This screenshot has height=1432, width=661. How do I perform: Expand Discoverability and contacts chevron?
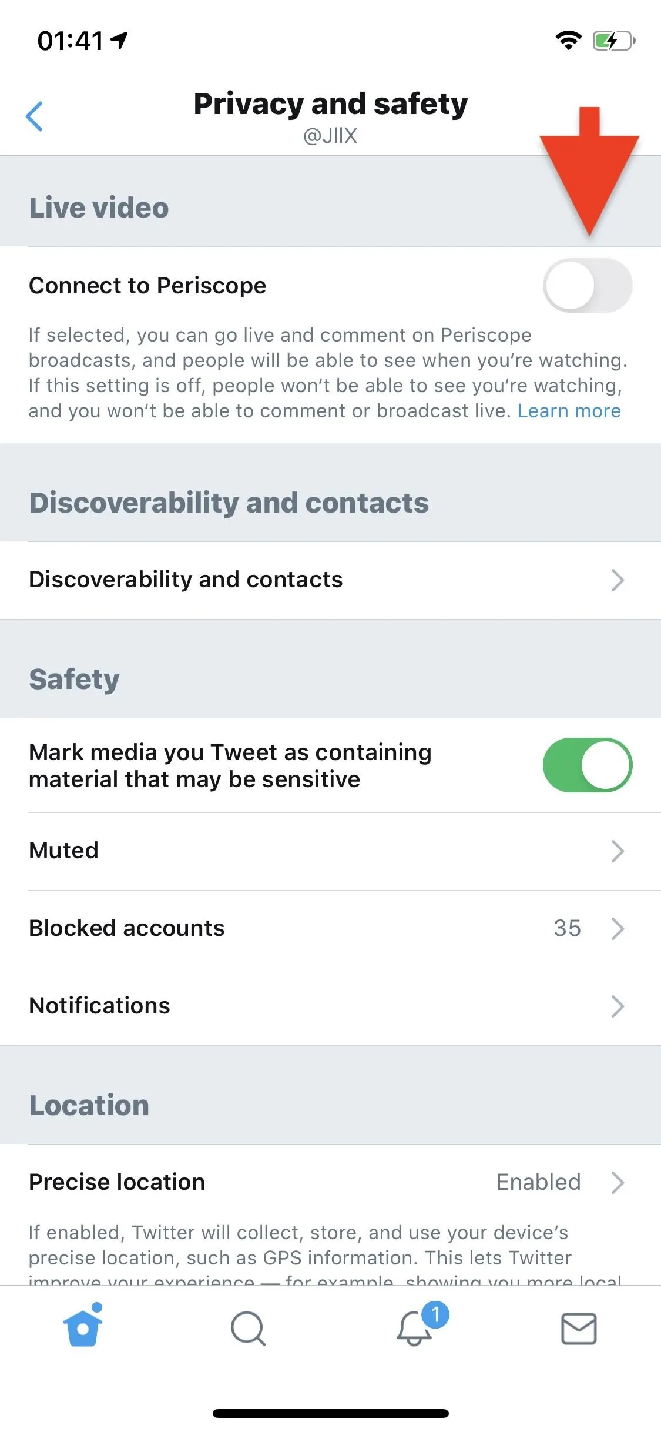(617, 580)
